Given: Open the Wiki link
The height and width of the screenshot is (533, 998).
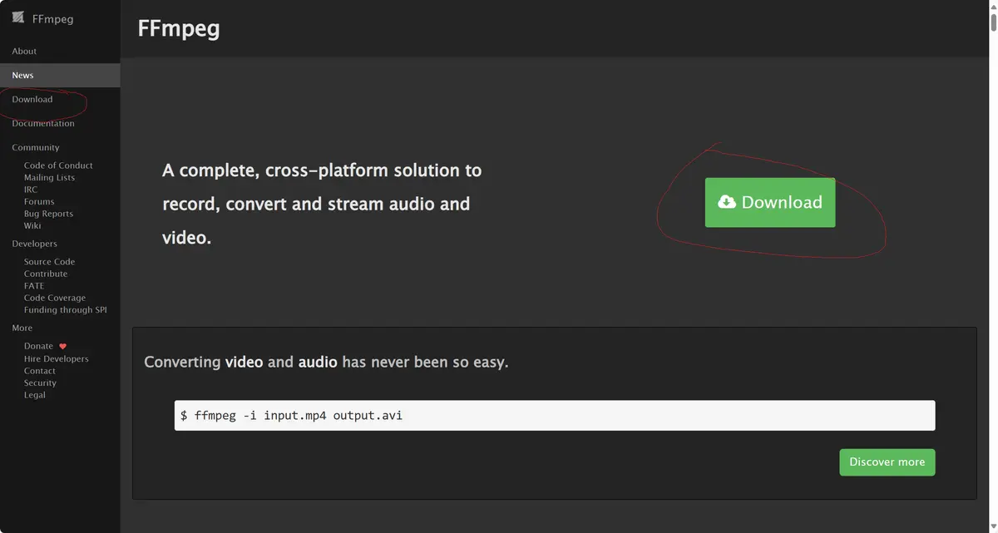Looking at the screenshot, I should (x=32, y=225).
